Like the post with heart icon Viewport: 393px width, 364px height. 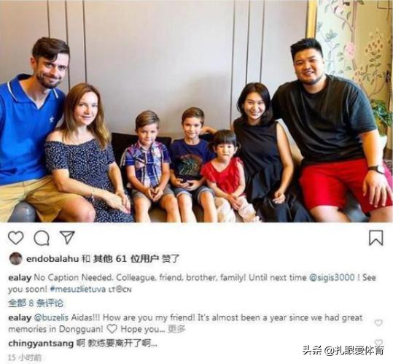(x=16, y=238)
